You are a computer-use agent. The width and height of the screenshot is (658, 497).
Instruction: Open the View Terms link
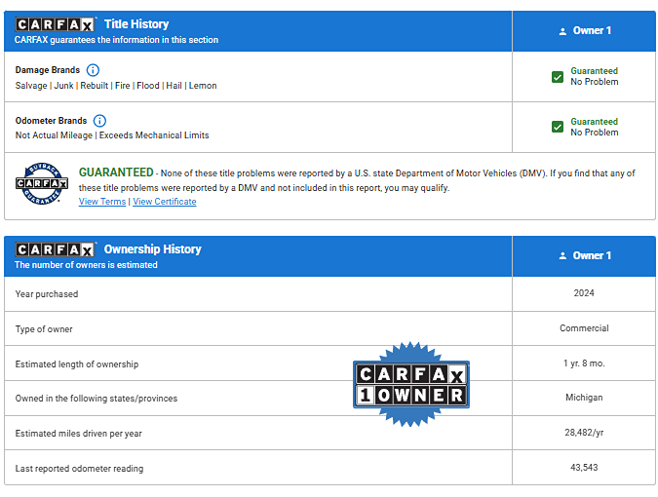coord(101,202)
